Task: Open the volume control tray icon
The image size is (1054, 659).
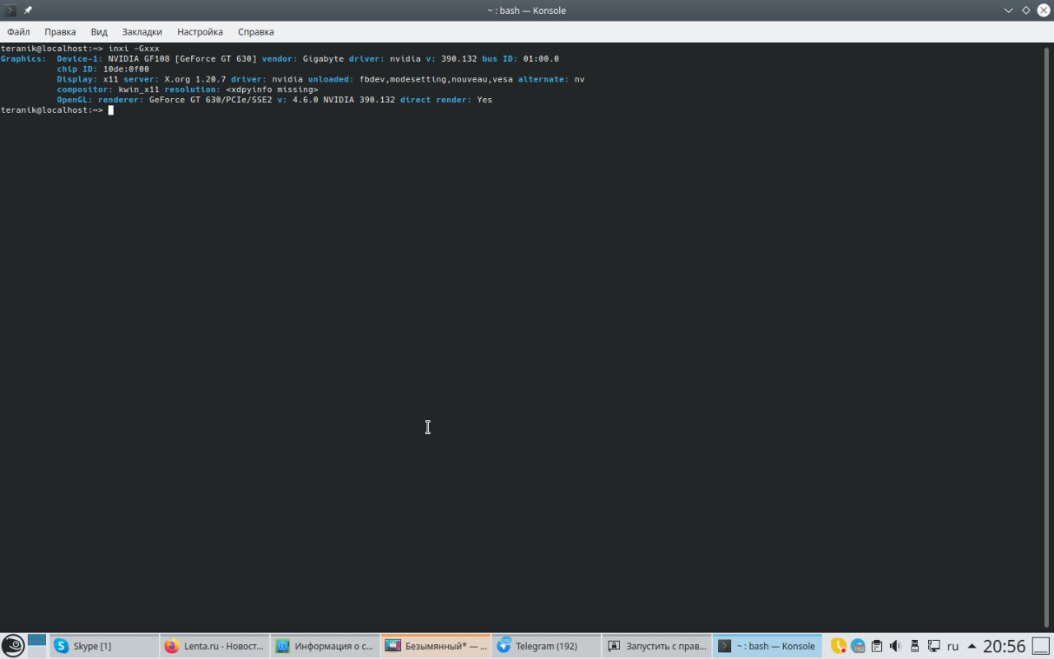Action: (x=896, y=646)
